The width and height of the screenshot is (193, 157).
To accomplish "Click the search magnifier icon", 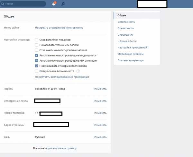I will pos(3,4).
